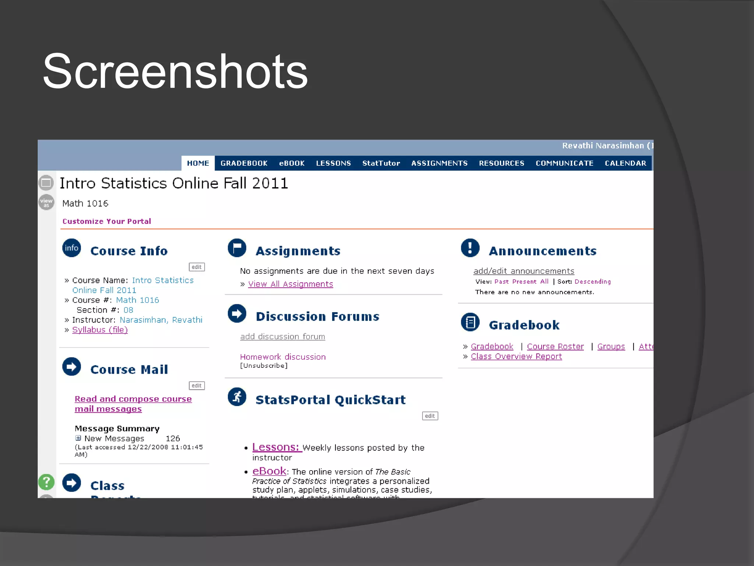The image size is (754, 566).
Task: Open the Groups link
Action: point(611,346)
